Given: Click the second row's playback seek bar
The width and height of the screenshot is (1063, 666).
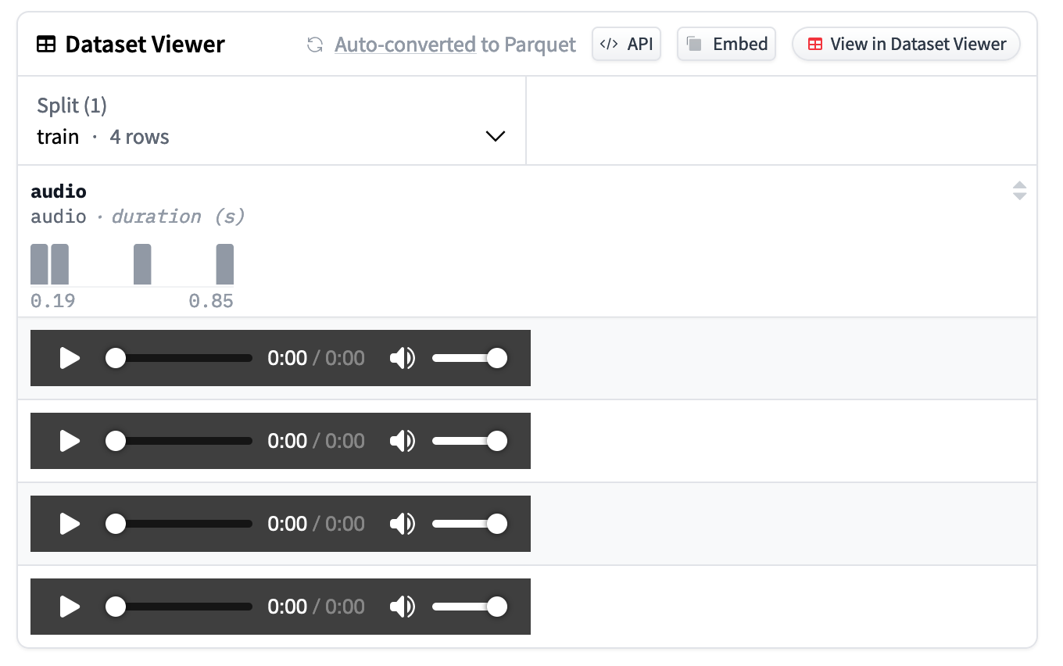Looking at the screenshot, I should 184,441.
